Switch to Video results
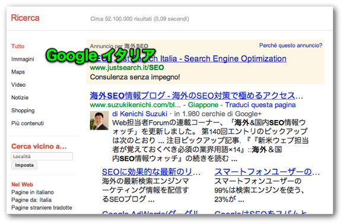The height and width of the screenshot is (224, 343). [18, 85]
